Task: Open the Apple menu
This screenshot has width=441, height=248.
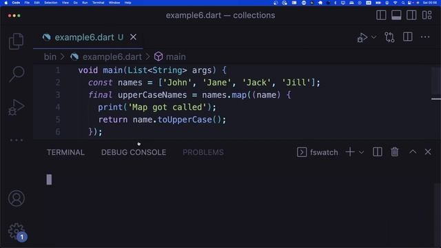Action: click(6, 3)
